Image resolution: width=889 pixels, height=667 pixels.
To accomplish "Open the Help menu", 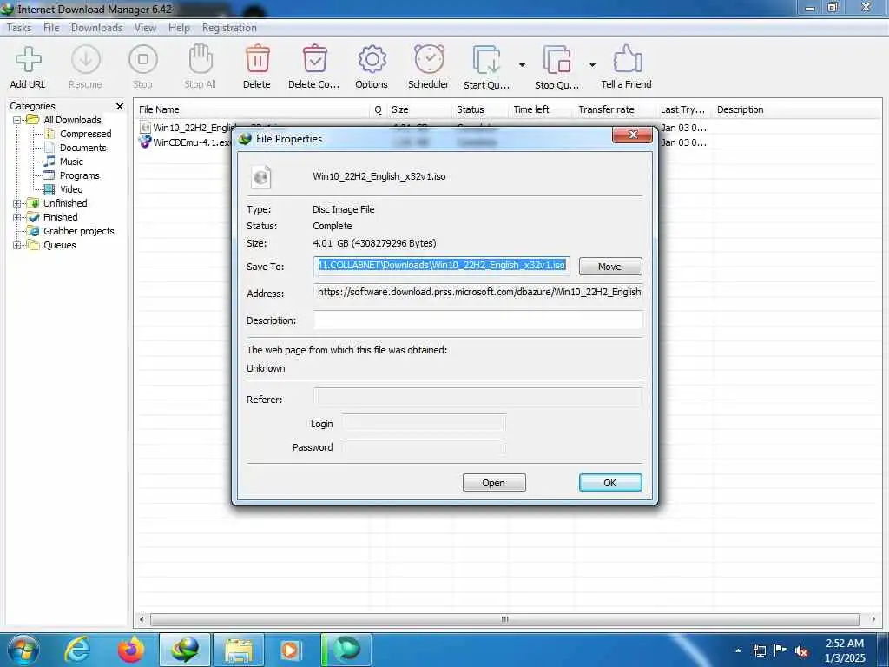I will 179,28.
